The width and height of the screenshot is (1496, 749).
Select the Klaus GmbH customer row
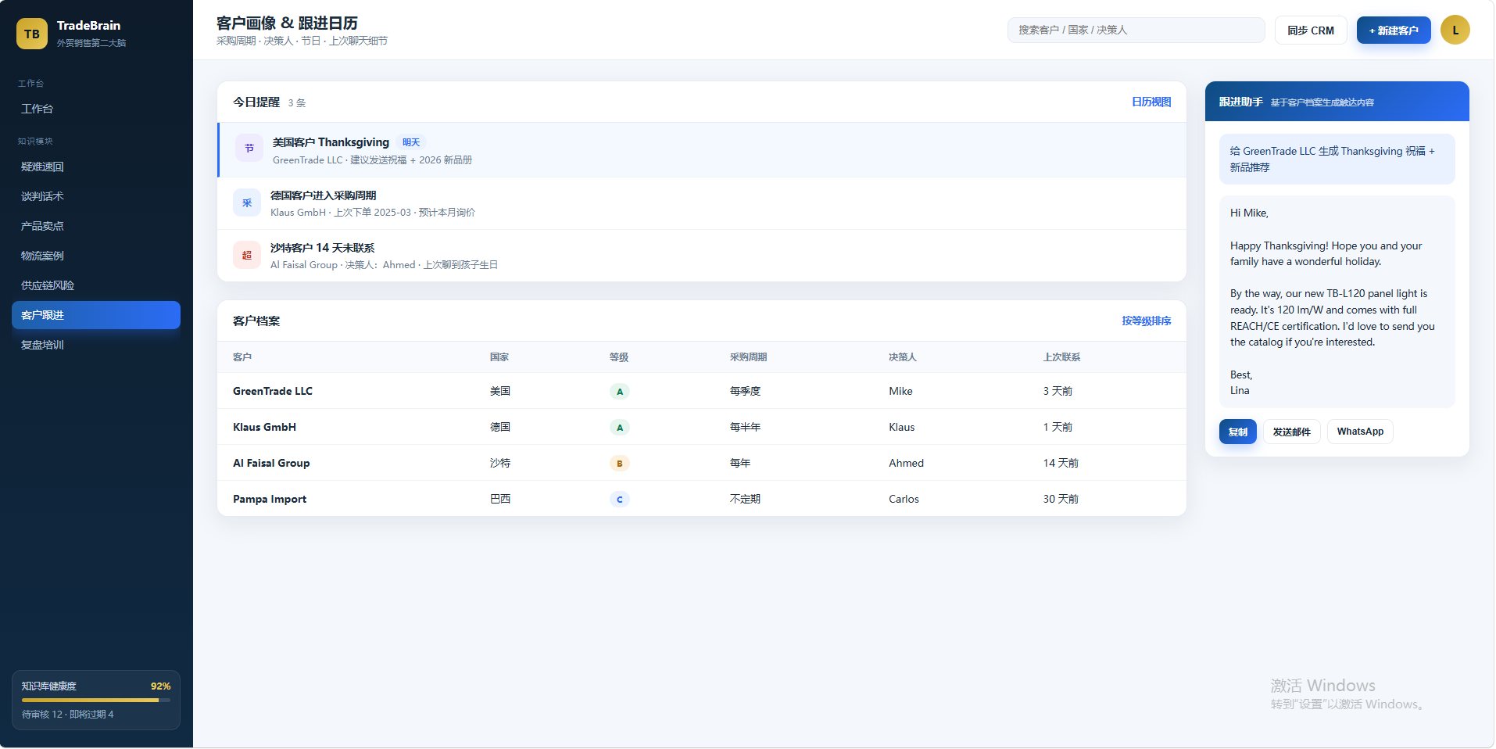702,427
